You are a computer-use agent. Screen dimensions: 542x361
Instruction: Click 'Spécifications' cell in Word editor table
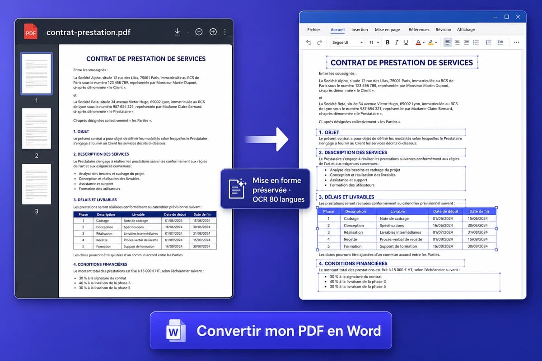pyautogui.click(x=392, y=226)
